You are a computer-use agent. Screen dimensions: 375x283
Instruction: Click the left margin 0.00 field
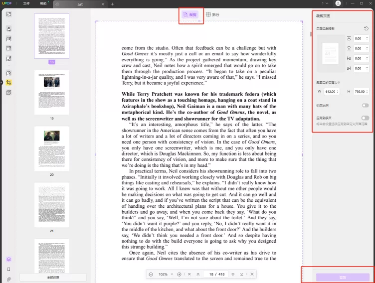coord(361,59)
